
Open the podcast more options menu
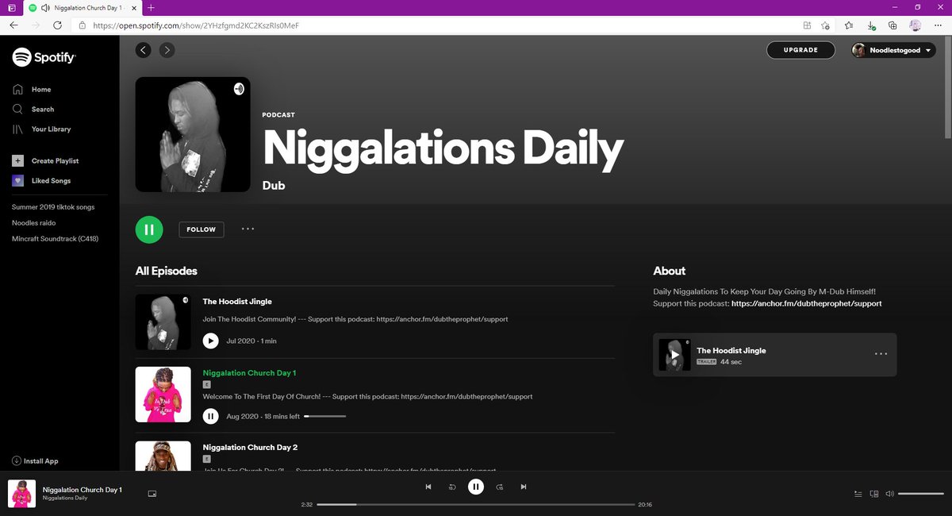[248, 229]
